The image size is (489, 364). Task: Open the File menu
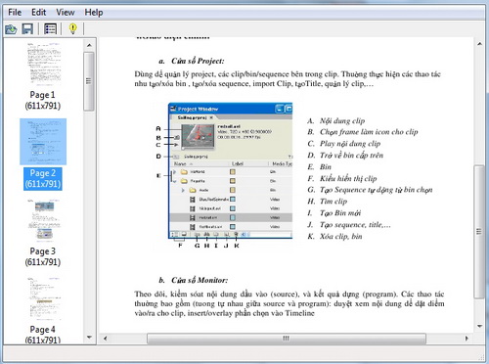click(15, 13)
